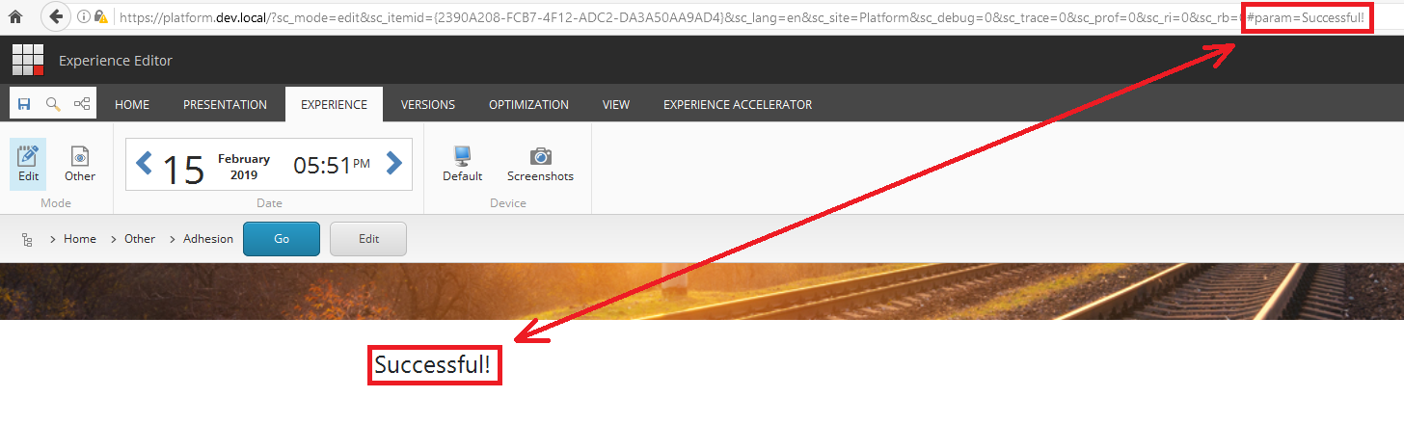Click the breadcrumb tree structure icon

27,239
